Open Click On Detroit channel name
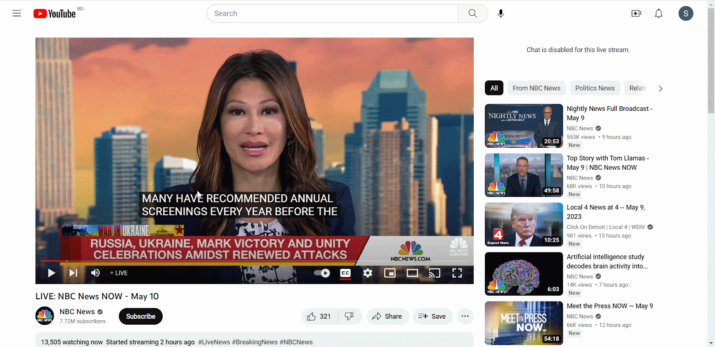The height and width of the screenshot is (347, 715). point(606,227)
